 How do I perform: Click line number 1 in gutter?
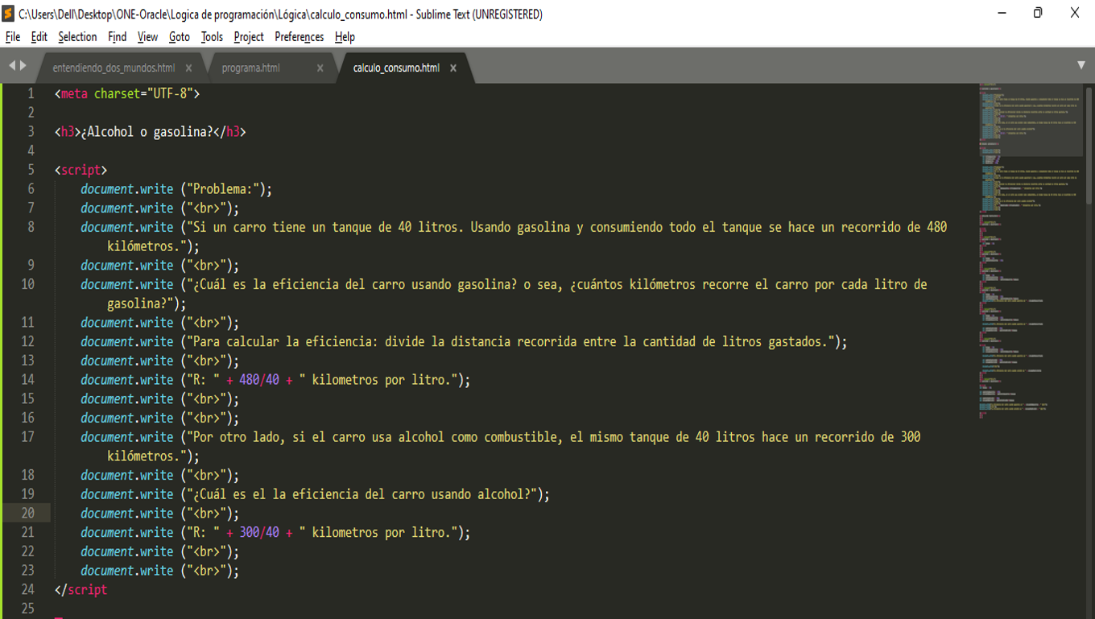[31, 93]
